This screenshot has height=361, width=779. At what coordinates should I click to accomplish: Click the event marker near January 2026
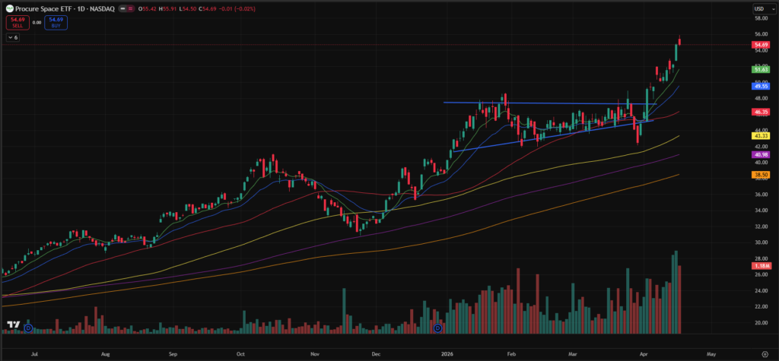click(437, 328)
